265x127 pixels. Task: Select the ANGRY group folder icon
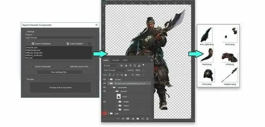tap(120, 109)
